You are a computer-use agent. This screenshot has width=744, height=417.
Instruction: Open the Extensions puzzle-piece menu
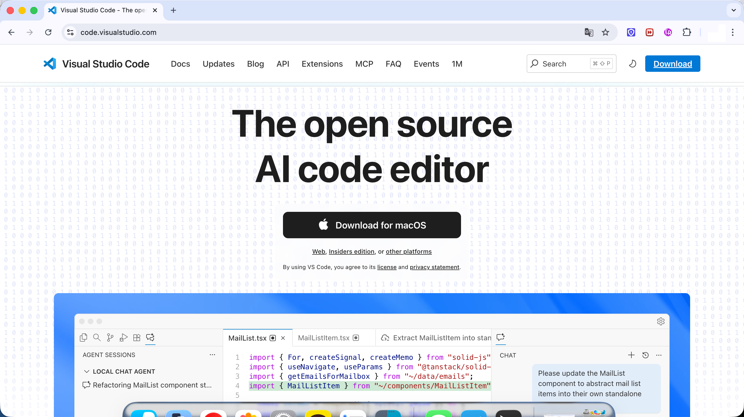pyautogui.click(x=687, y=32)
